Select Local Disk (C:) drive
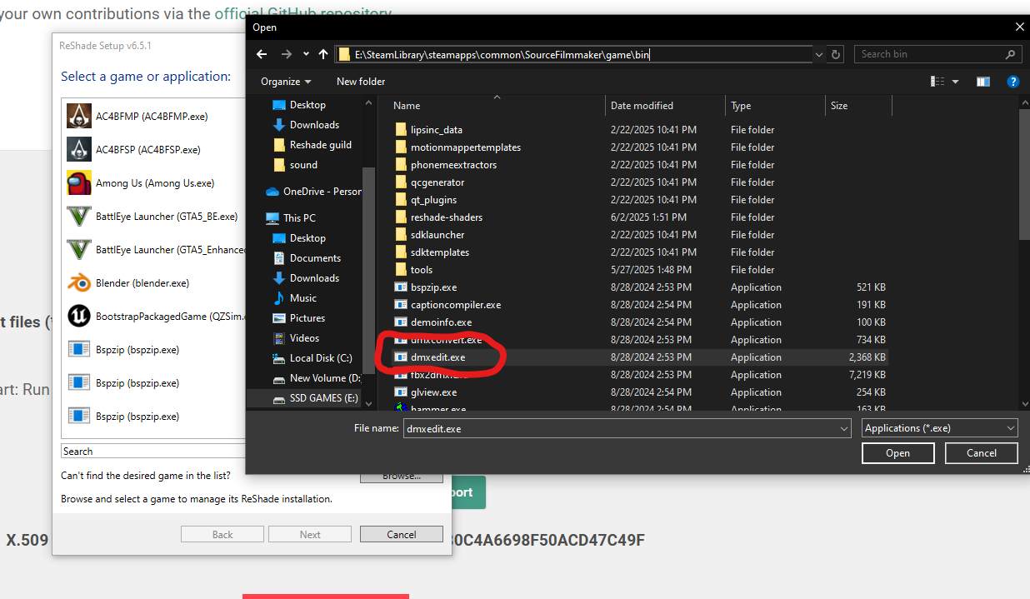 tap(312, 358)
